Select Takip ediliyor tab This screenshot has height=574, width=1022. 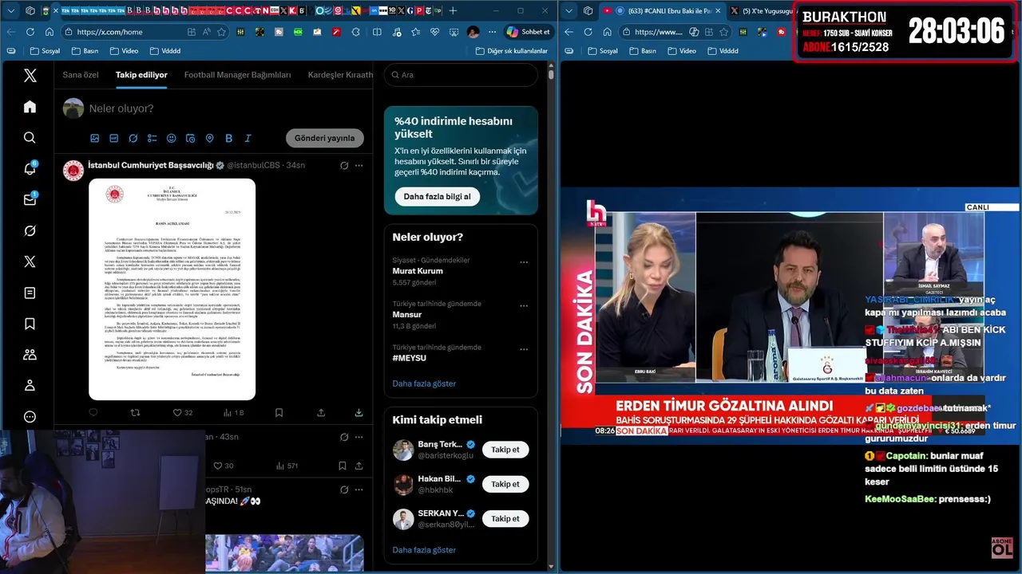click(141, 75)
